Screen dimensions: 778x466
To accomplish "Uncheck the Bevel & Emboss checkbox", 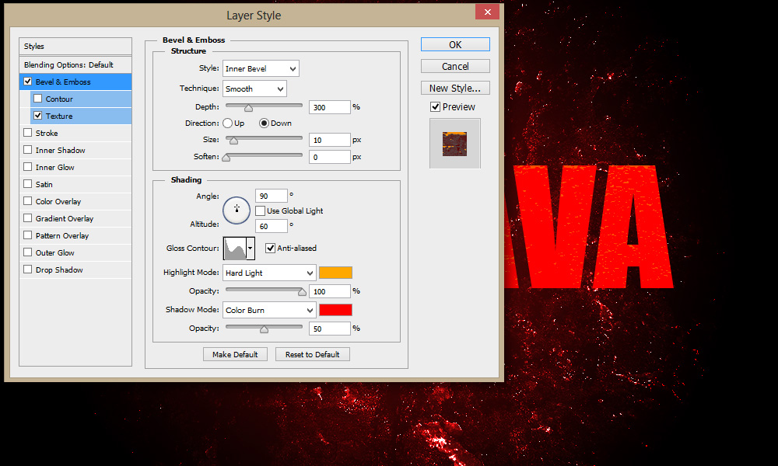I will click(x=28, y=82).
